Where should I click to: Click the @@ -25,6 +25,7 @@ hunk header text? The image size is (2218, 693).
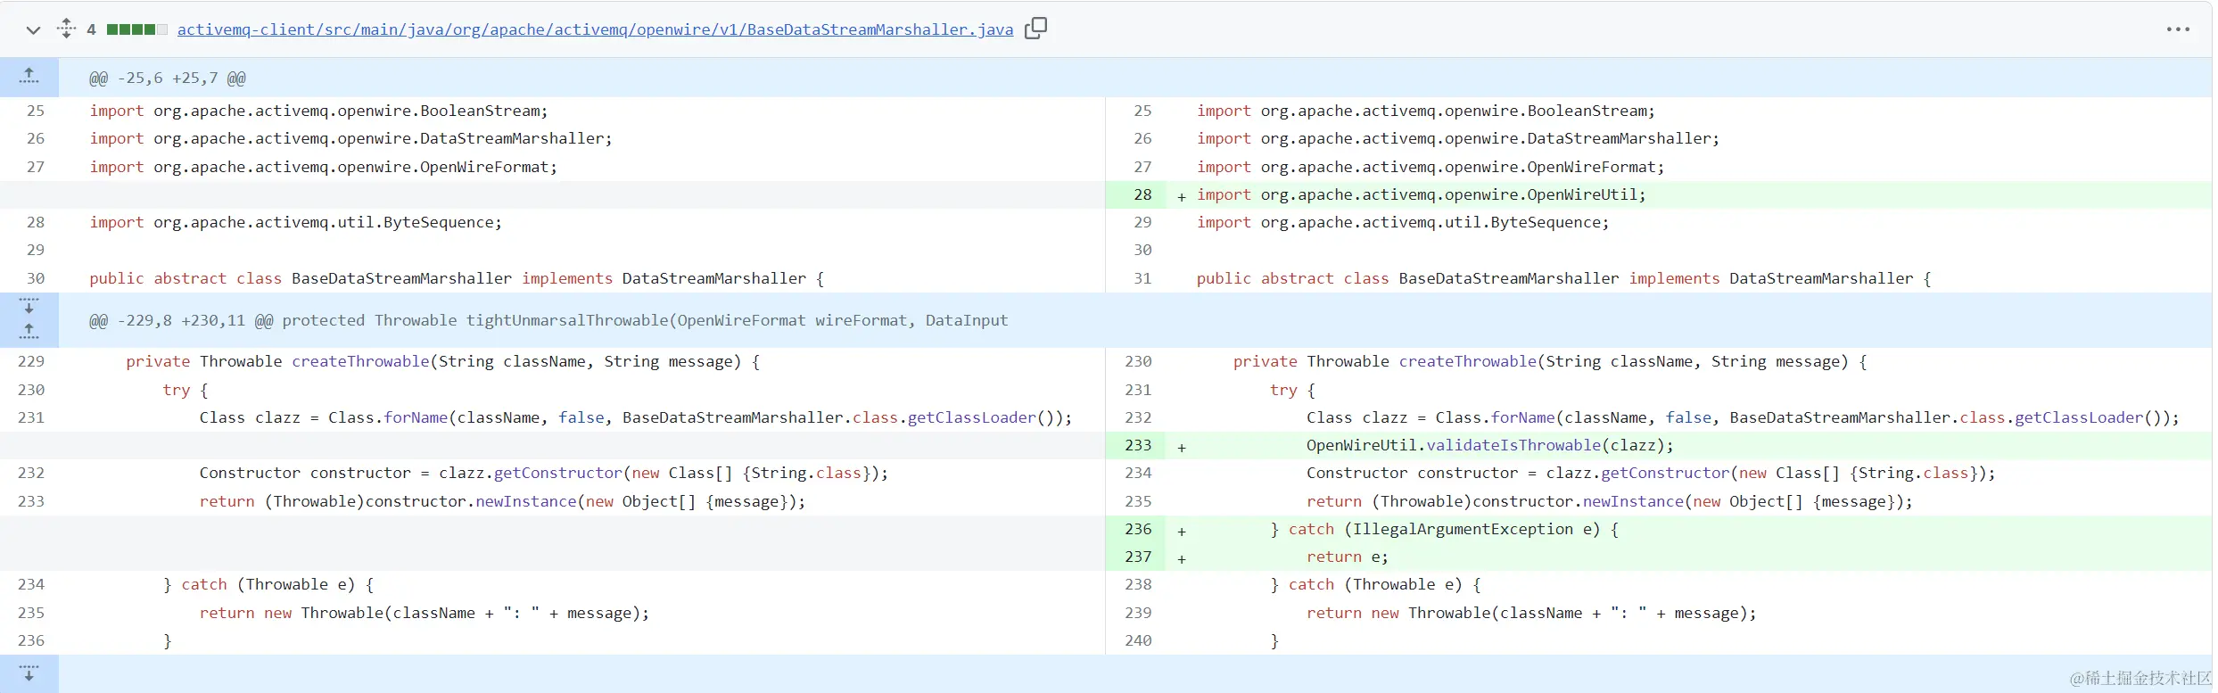(168, 78)
